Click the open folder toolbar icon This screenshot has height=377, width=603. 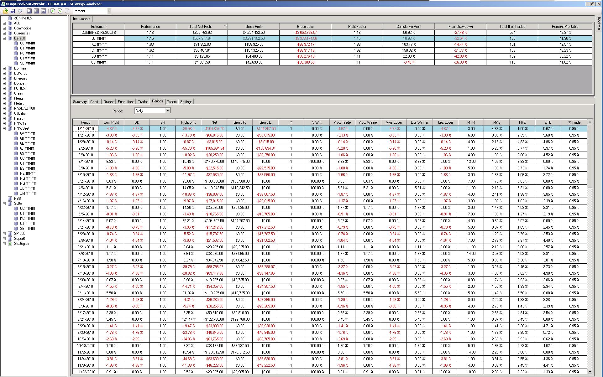pyautogui.click(x=5, y=11)
